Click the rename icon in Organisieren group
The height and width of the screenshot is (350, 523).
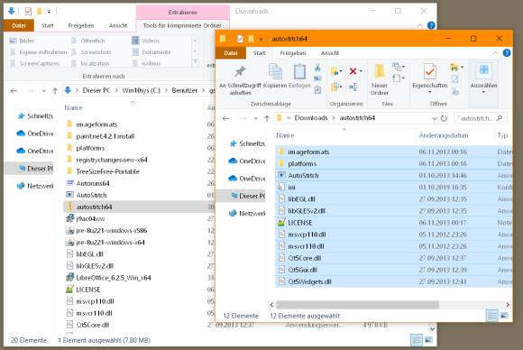[353, 87]
